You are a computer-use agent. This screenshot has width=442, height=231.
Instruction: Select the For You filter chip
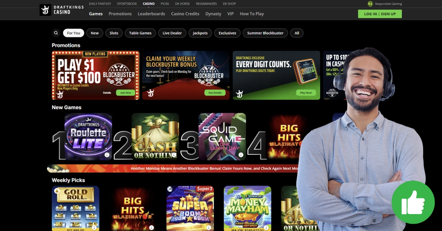point(74,33)
